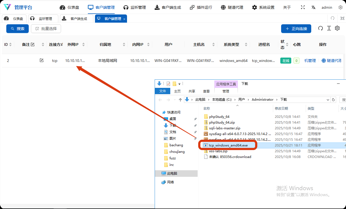346x209 pixels.
Task: Refresh the client list via circular arrow icon
Action: point(320,28)
